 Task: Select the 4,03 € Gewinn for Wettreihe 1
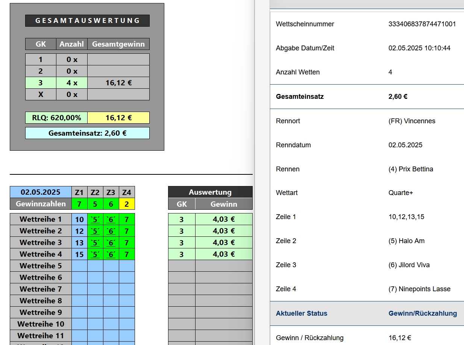(224, 219)
